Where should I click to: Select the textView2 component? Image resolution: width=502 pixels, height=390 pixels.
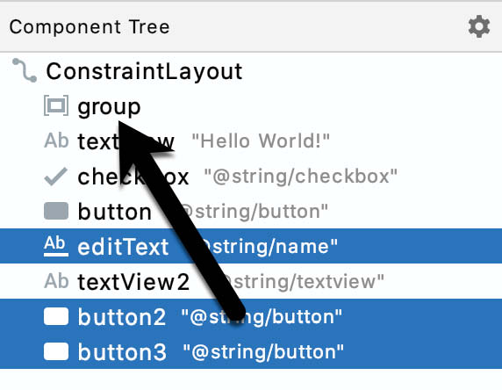[133, 282]
